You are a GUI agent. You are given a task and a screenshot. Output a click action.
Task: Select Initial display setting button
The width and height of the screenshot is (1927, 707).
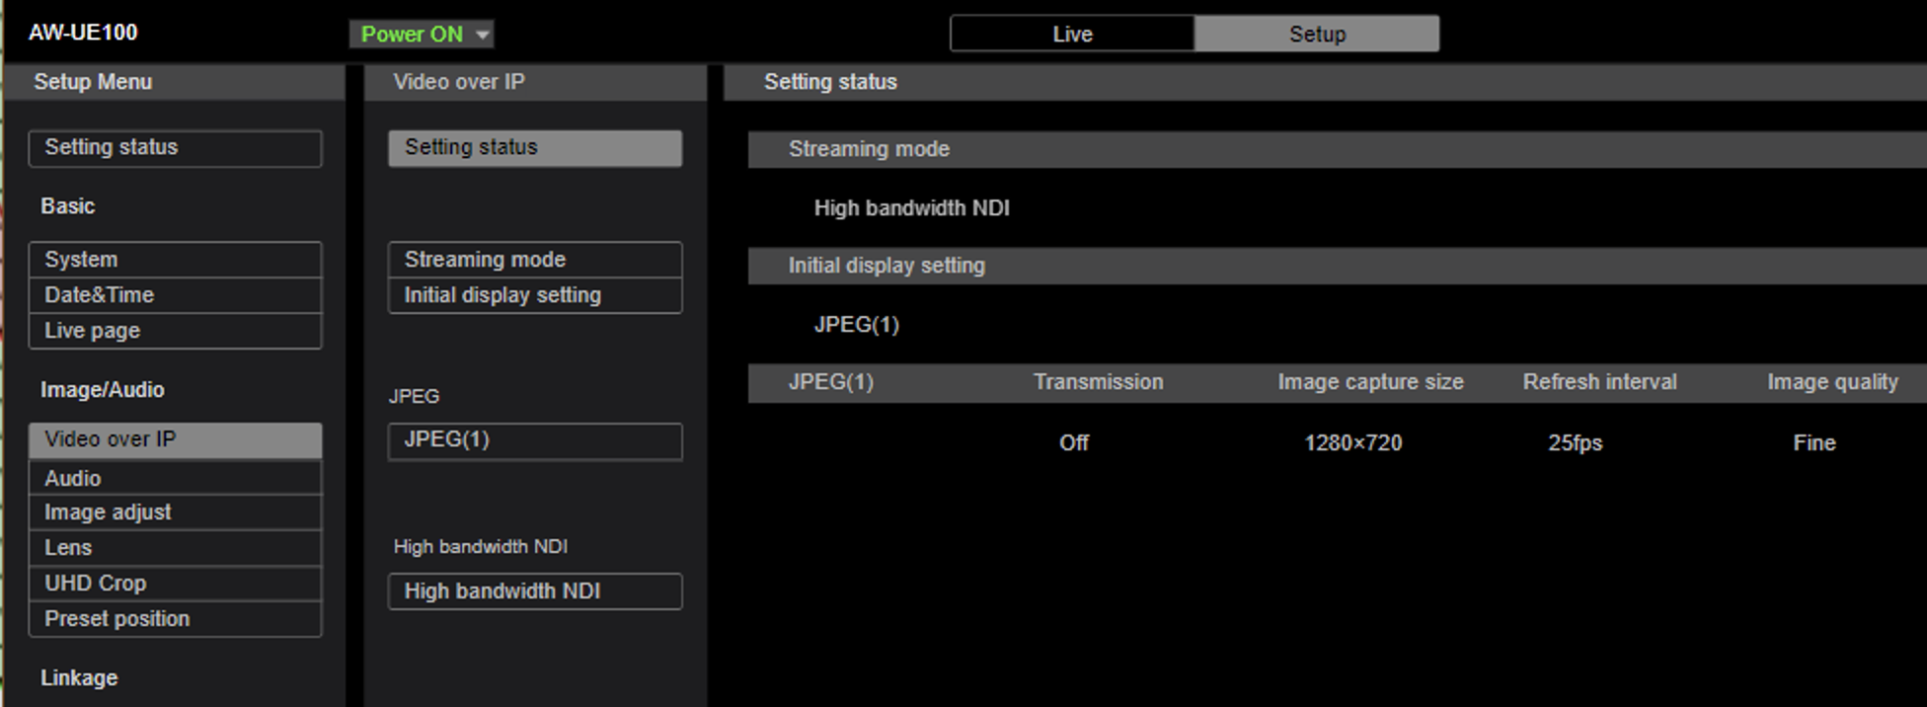point(534,295)
